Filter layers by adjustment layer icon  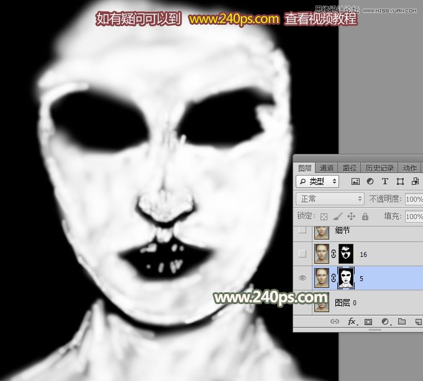370,182
